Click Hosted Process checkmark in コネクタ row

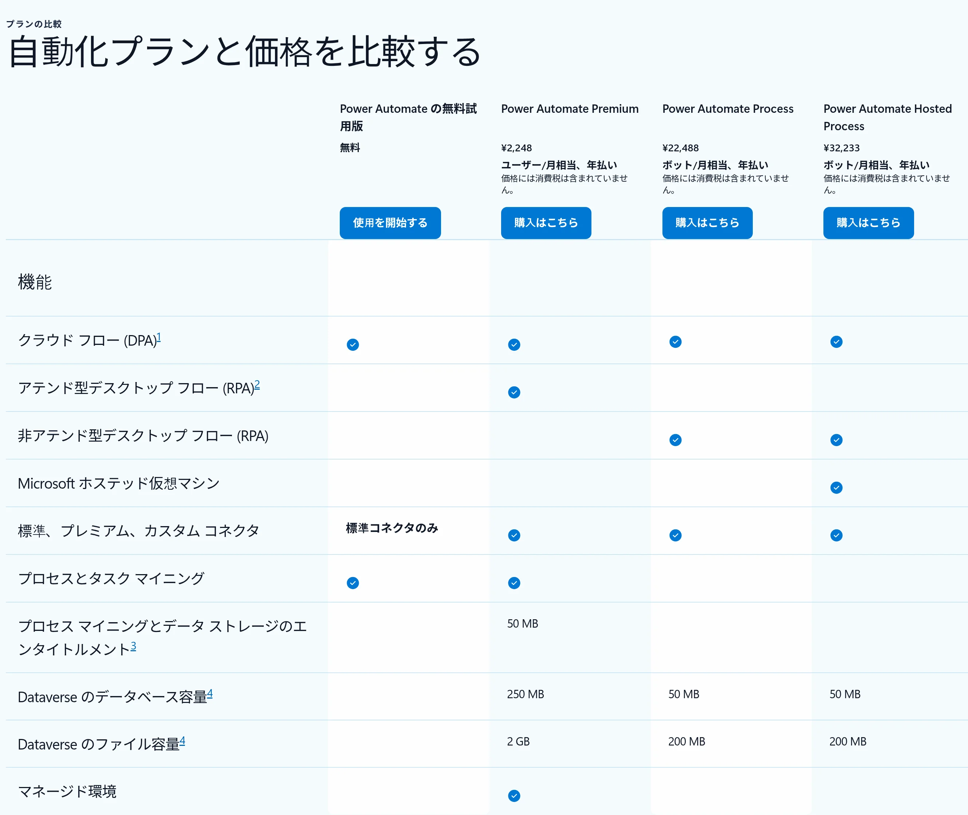pos(836,535)
